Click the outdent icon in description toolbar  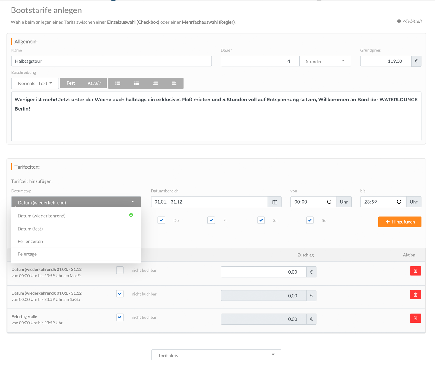[155, 83]
